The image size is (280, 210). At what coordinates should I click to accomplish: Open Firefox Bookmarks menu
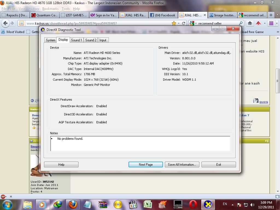(x=50, y=8)
